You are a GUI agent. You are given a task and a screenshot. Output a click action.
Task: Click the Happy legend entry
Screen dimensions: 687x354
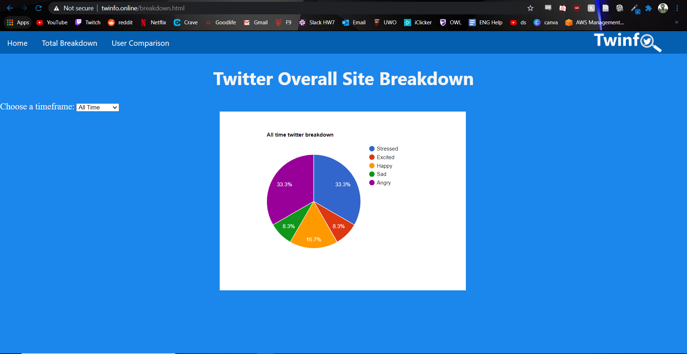point(380,166)
